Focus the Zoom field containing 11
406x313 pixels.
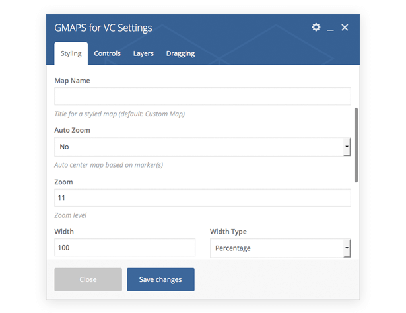tap(203, 197)
